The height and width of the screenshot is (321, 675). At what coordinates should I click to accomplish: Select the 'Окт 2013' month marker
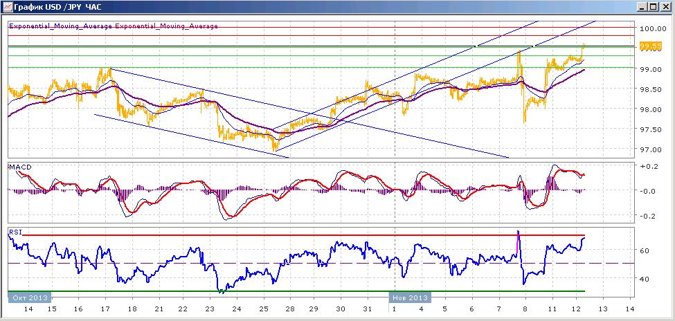point(29,297)
